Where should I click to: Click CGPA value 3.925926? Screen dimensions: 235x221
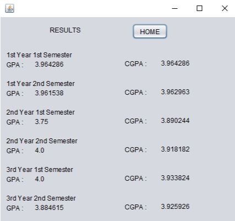[175, 207]
